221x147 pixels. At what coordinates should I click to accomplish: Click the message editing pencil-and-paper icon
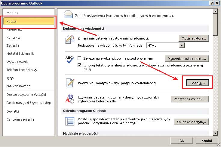coord(70,40)
